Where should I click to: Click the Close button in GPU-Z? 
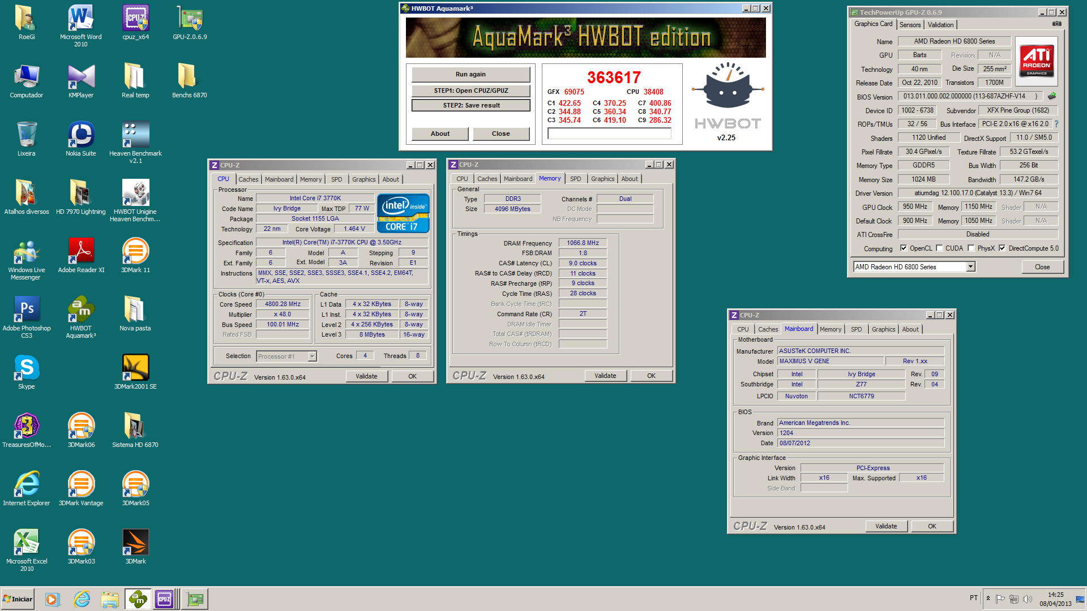click(1042, 267)
